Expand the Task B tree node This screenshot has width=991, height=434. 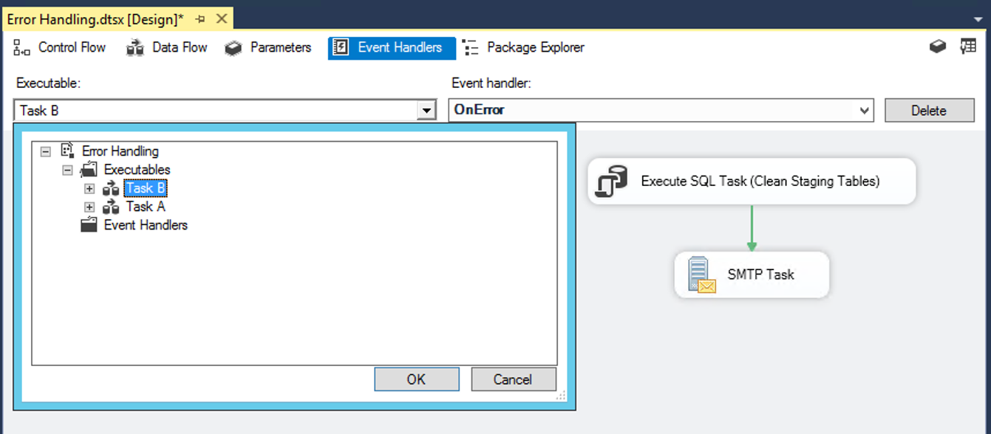coord(89,188)
